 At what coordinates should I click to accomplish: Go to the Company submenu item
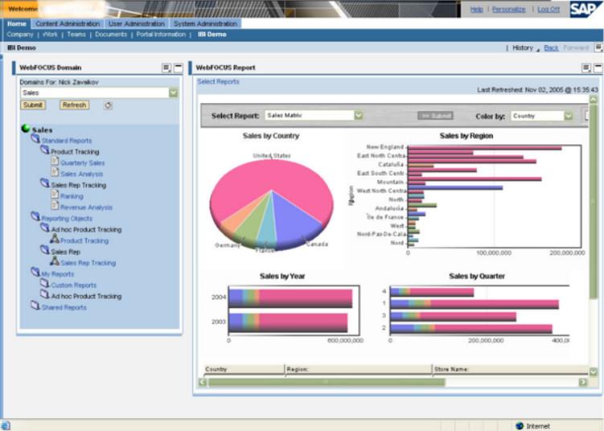click(x=20, y=35)
